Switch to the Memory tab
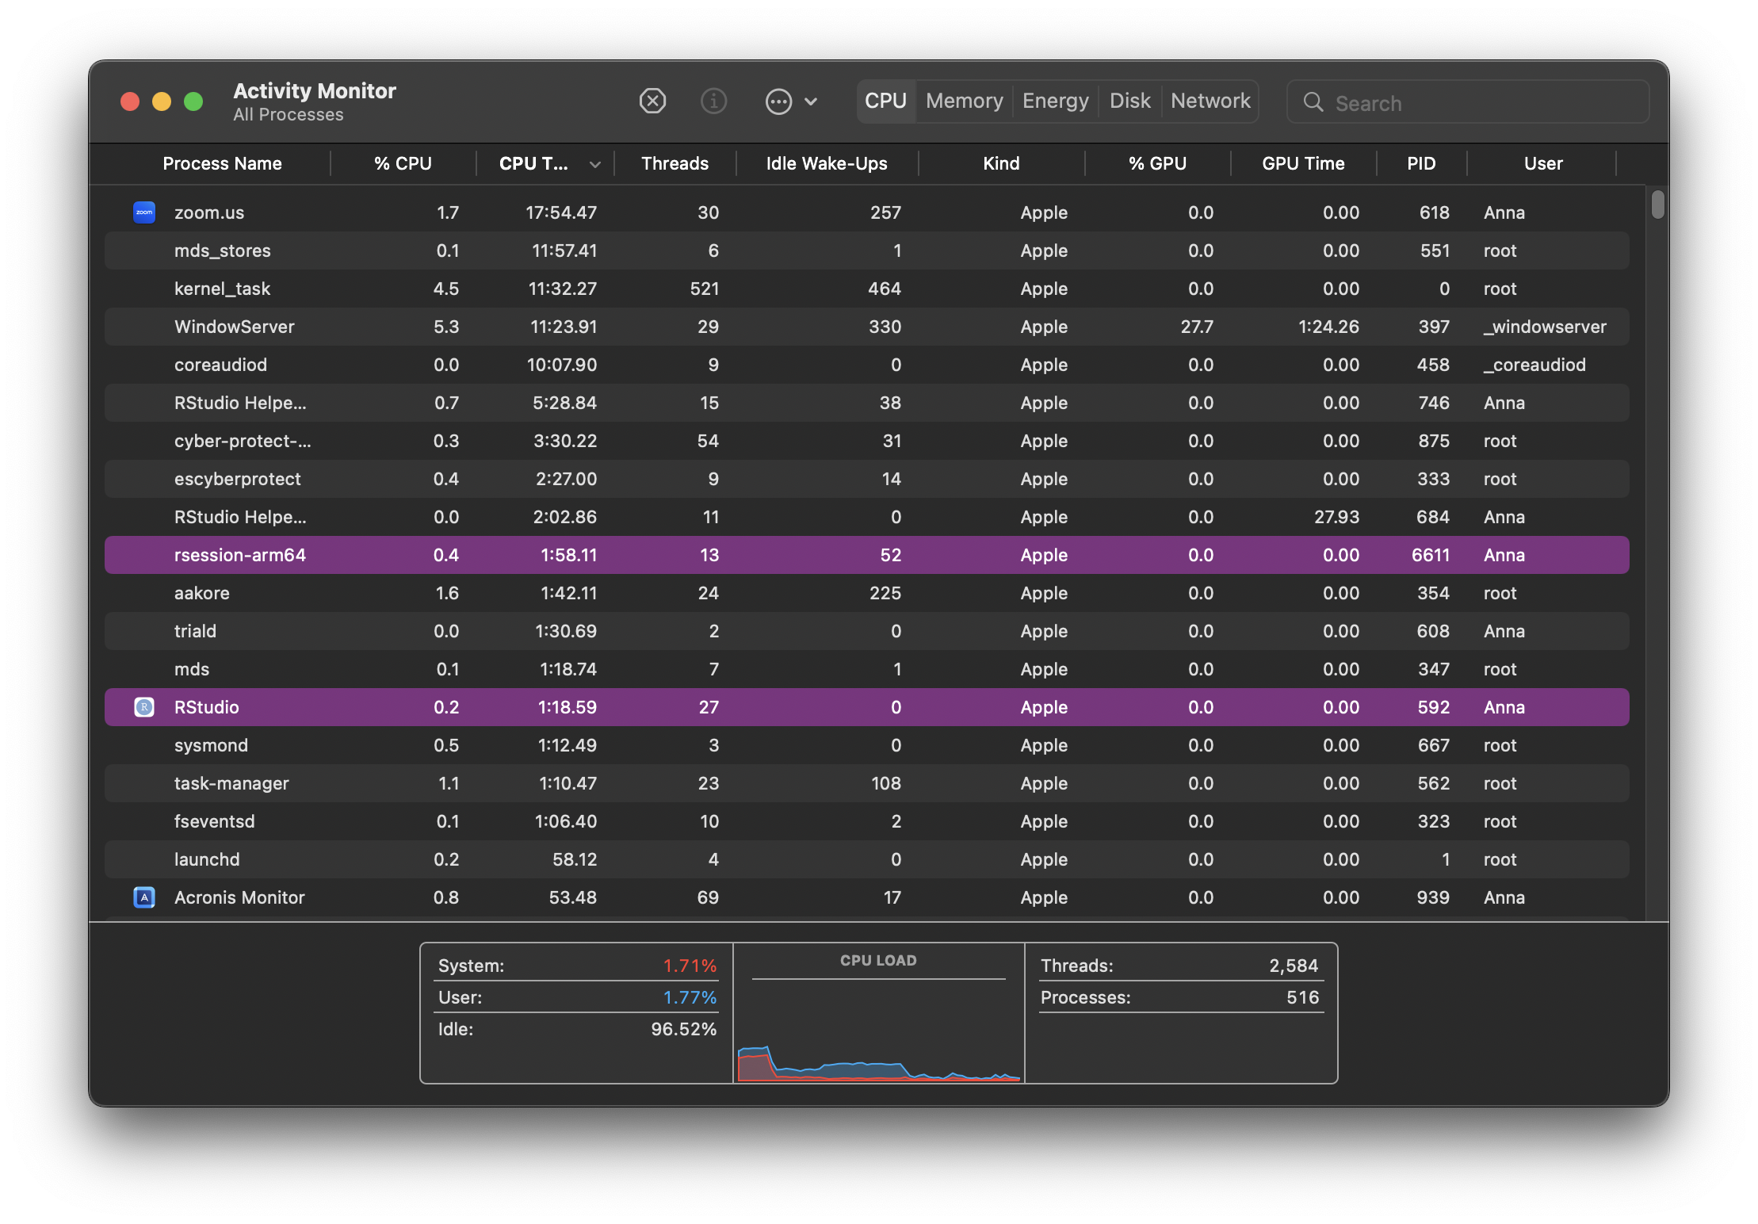Screen dimensions: 1758x1224 [x=964, y=101]
